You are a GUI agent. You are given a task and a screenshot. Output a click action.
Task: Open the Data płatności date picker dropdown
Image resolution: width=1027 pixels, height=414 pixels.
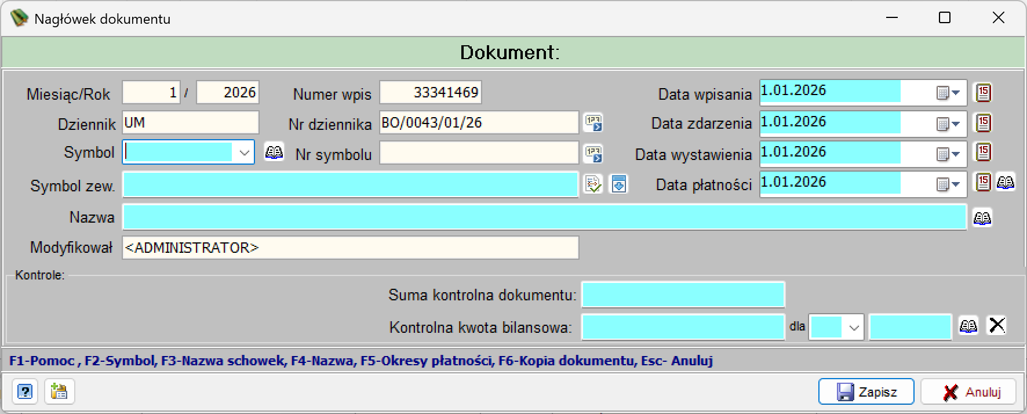pyautogui.click(x=948, y=184)
